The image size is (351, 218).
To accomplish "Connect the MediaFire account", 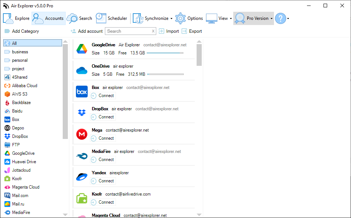I will tap(103, 160).
